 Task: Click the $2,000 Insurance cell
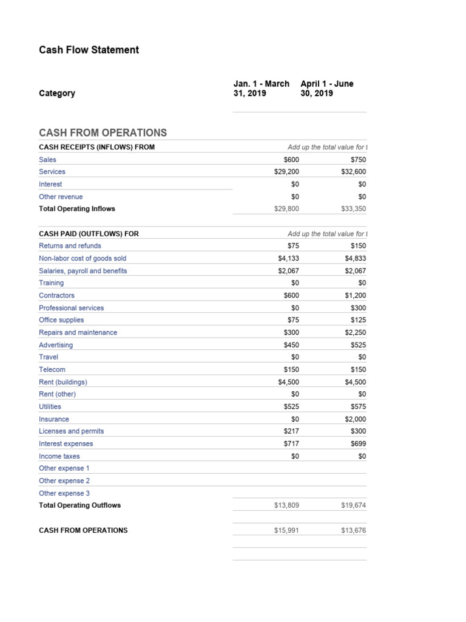(356, 419)
